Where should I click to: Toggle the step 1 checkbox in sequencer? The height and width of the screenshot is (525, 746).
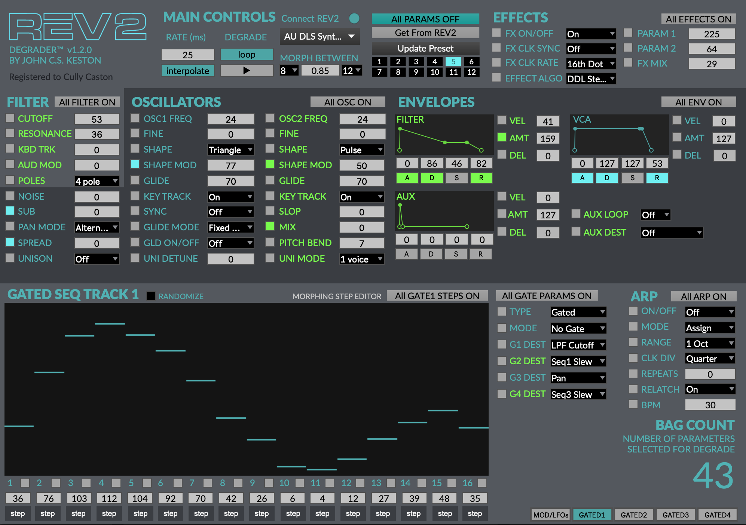[x=25, y=483]
